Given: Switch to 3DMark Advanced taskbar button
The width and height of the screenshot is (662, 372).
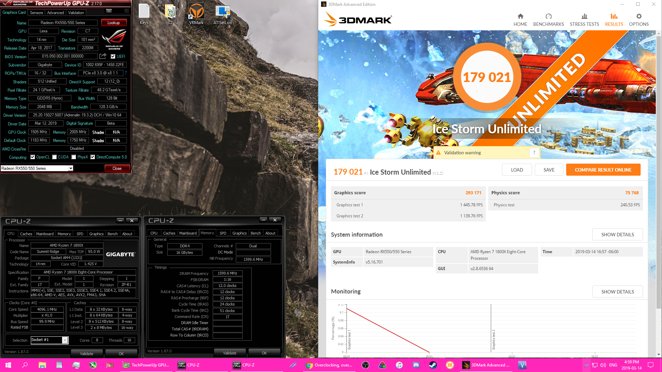Looking at the screenshot, I should (486, 365).
